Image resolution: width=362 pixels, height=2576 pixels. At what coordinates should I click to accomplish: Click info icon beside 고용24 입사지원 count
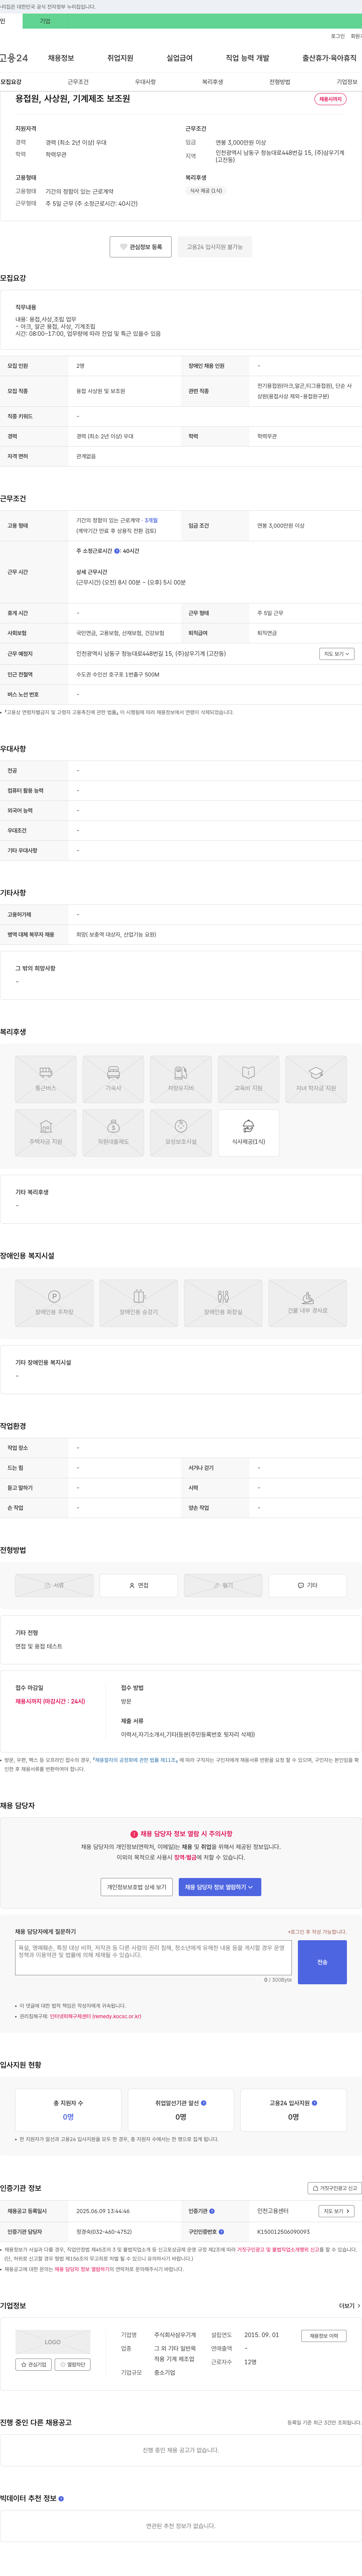(315, 2103)
